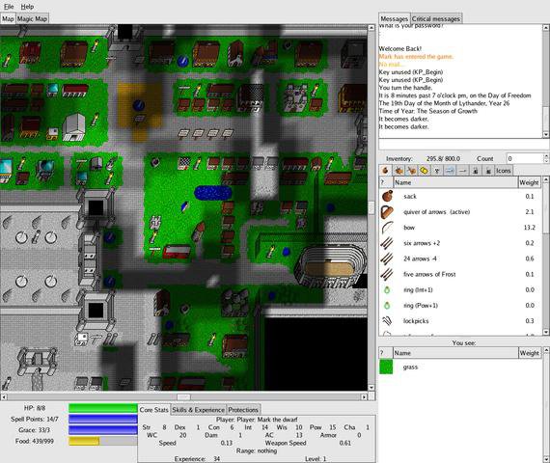Click the 'Mark has entered the game.' message
This screenshot has width=550, height=463.
click(x=416, y=57)
